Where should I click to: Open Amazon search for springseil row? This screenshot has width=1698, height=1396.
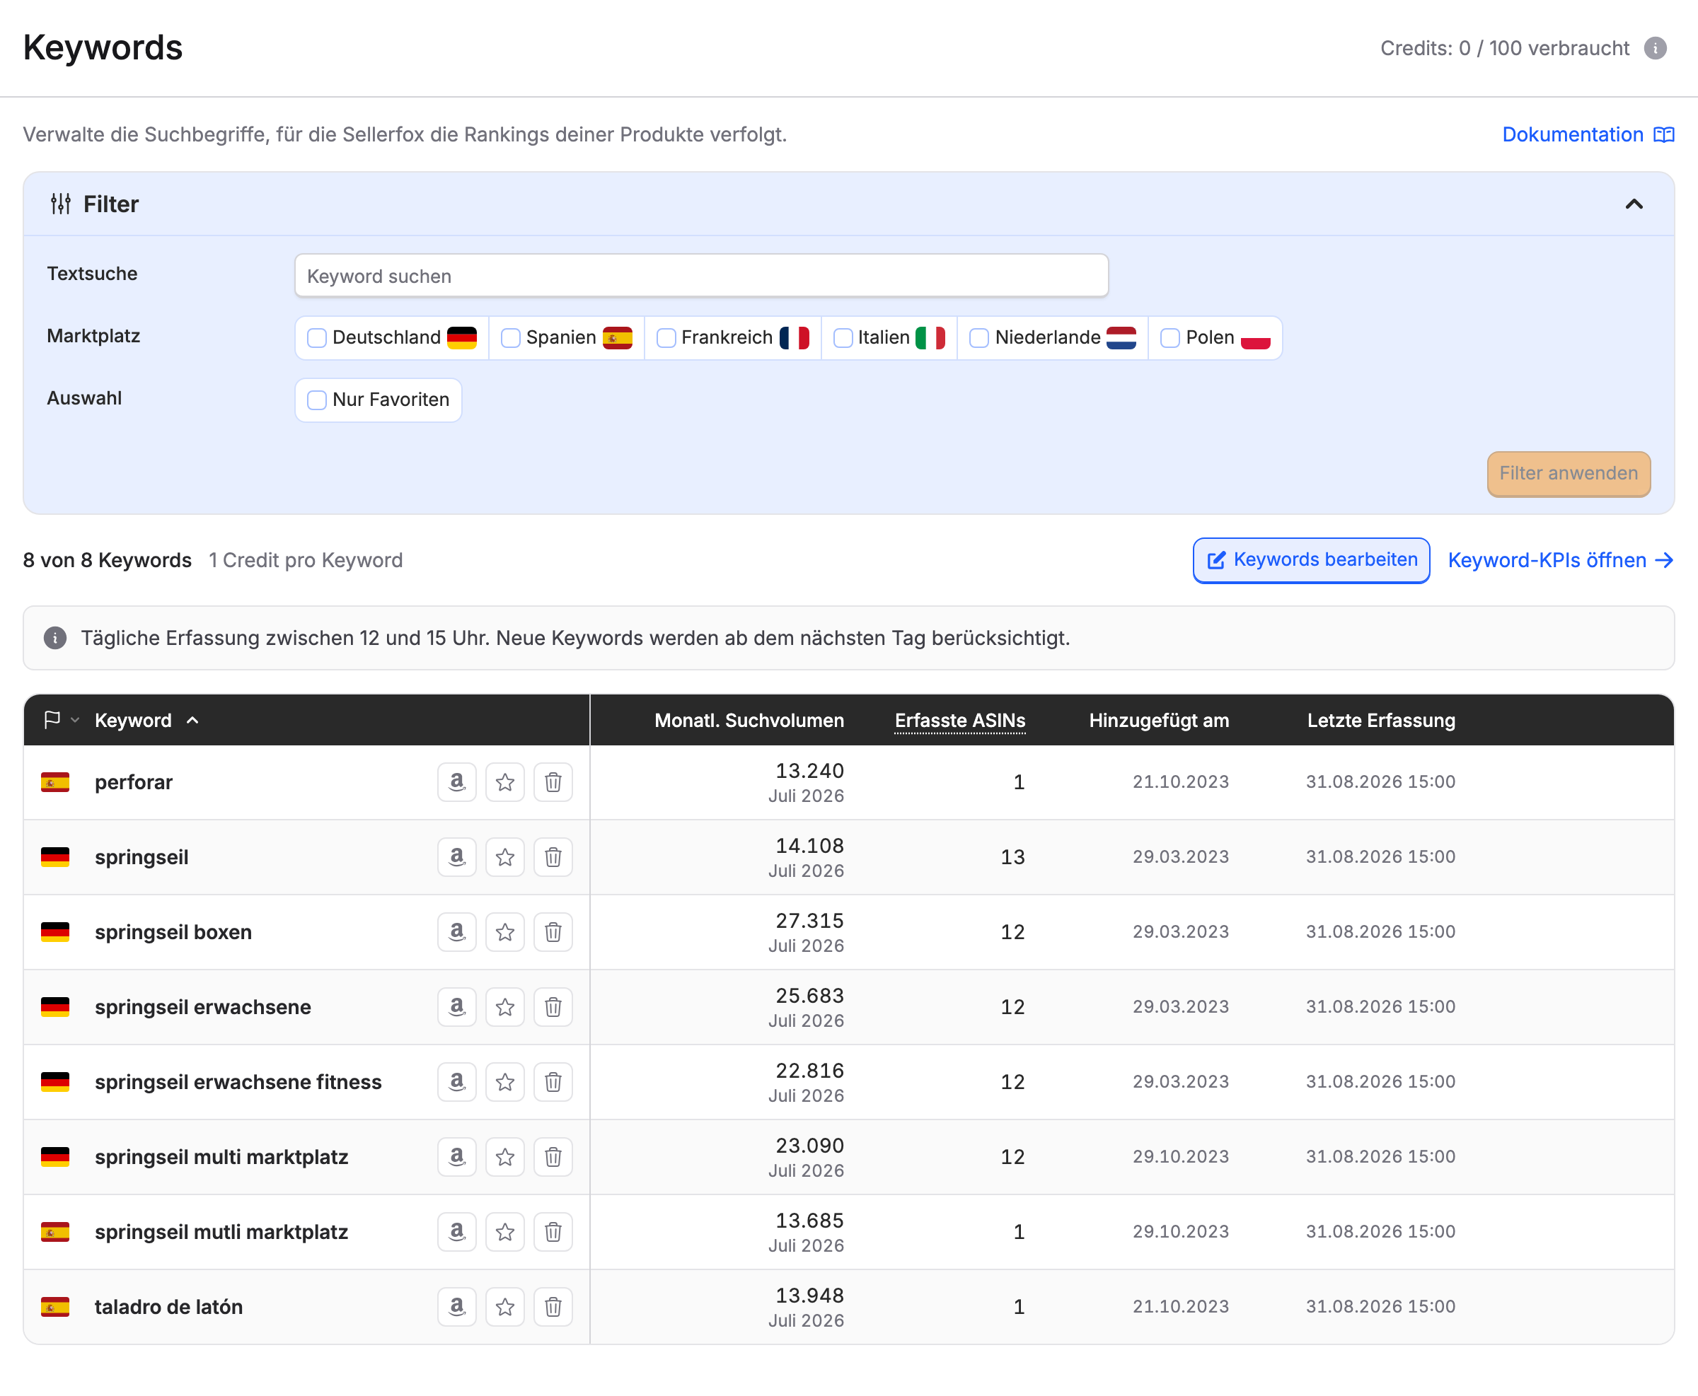pos(457,856)
